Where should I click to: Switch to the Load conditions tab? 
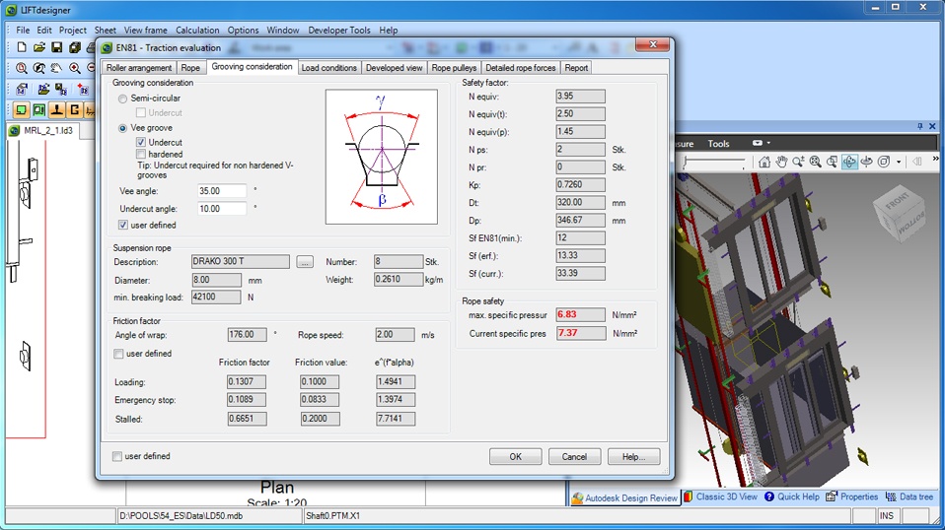pyautogui.click(x=329, y=68)
